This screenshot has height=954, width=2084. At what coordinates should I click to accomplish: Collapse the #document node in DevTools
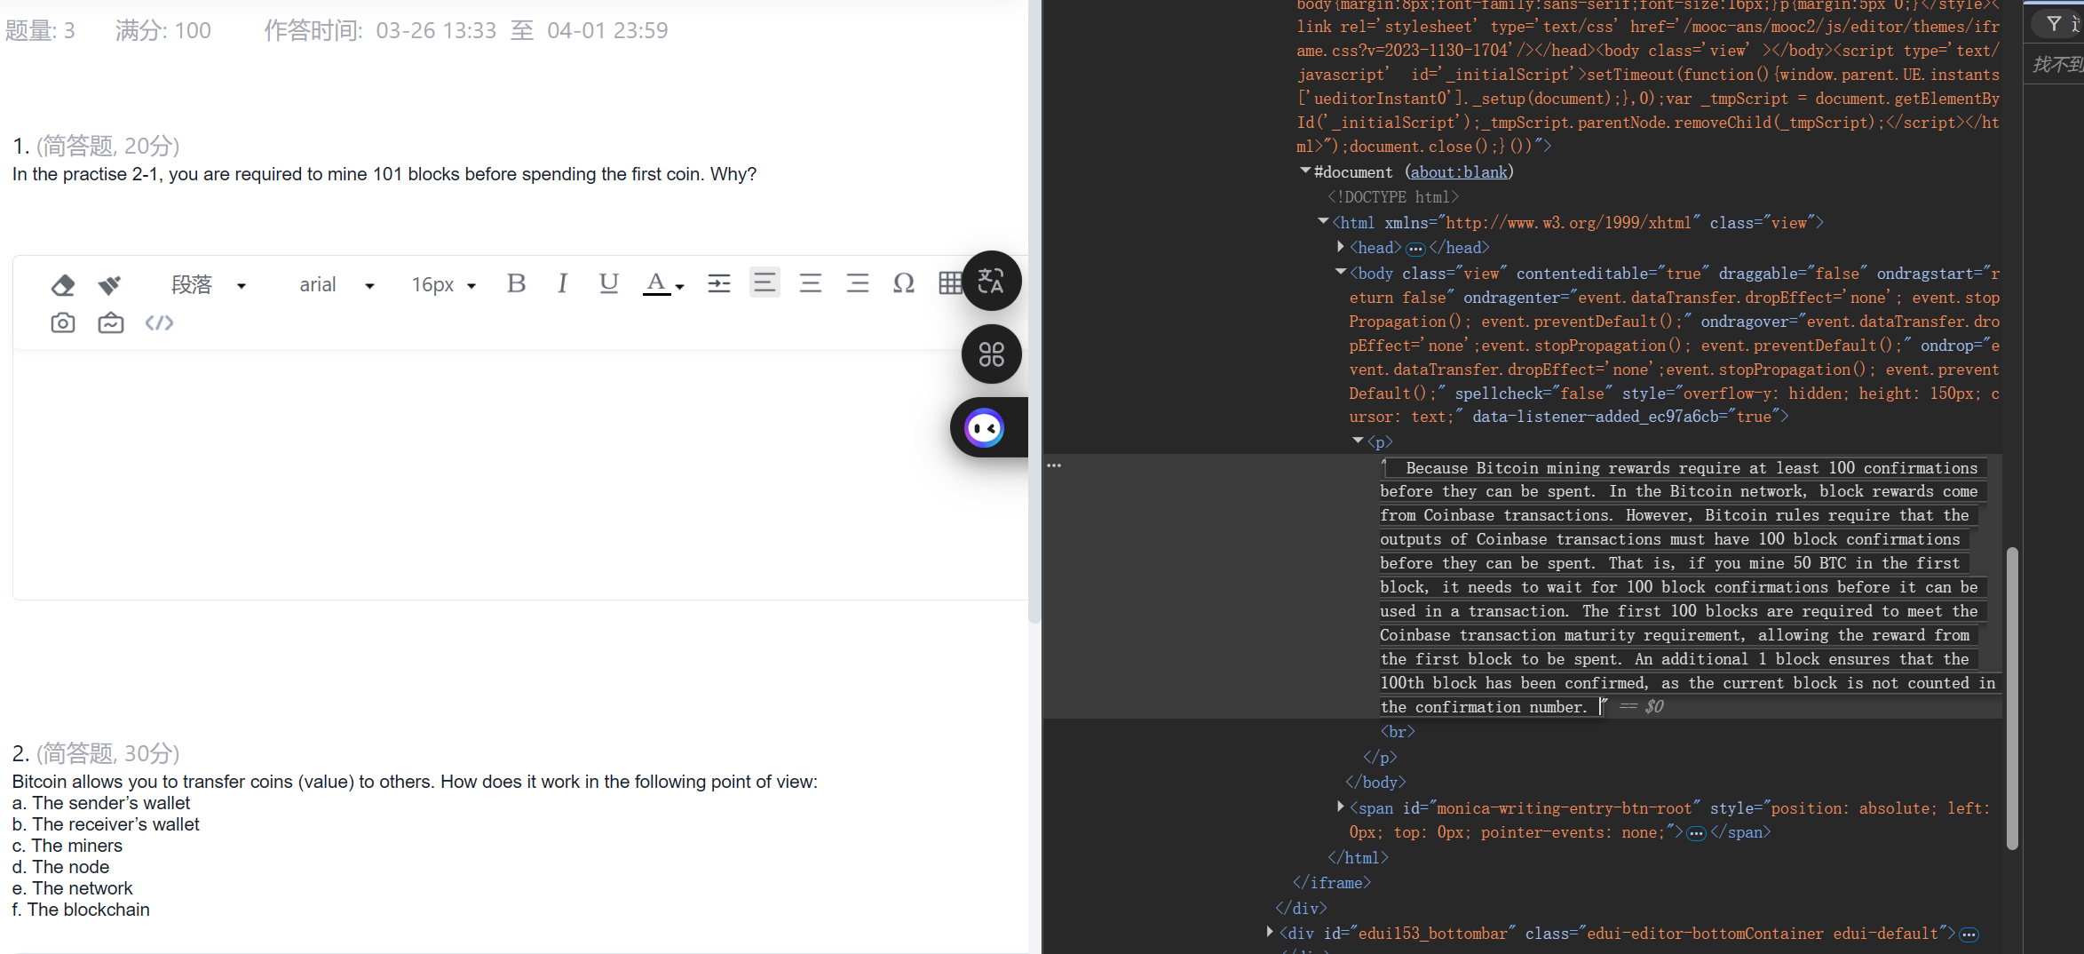click(x=1304, y=171)
